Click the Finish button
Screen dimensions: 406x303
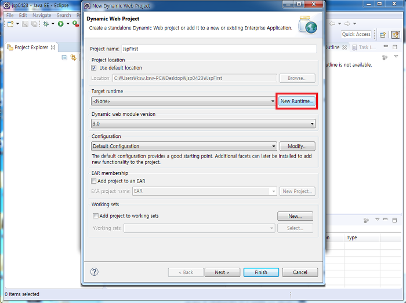coord(261,272)
